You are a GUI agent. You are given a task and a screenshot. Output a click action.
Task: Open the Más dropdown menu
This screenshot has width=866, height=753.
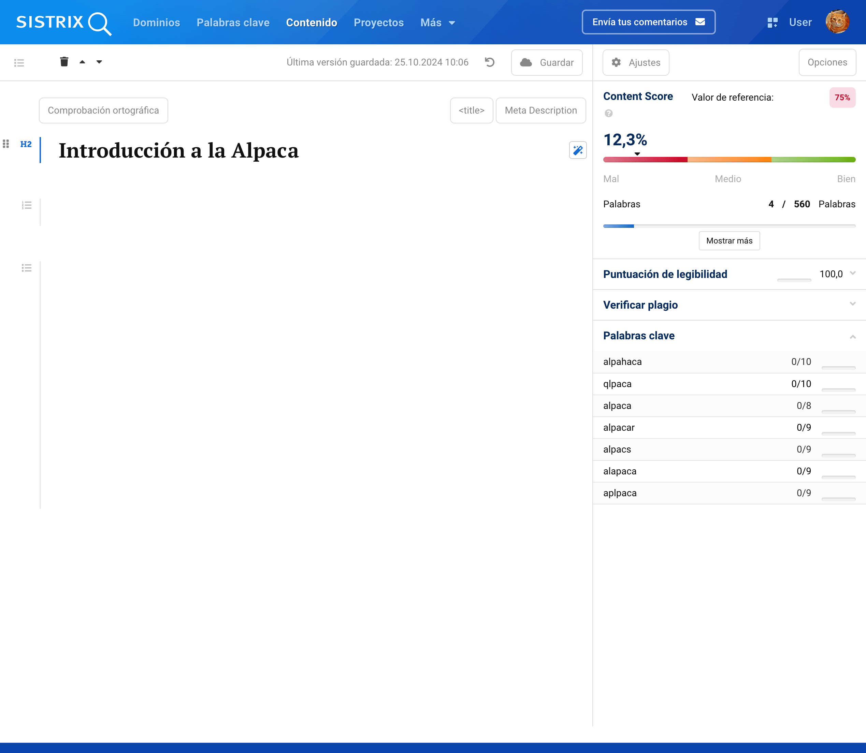click(x=437, y=23)
